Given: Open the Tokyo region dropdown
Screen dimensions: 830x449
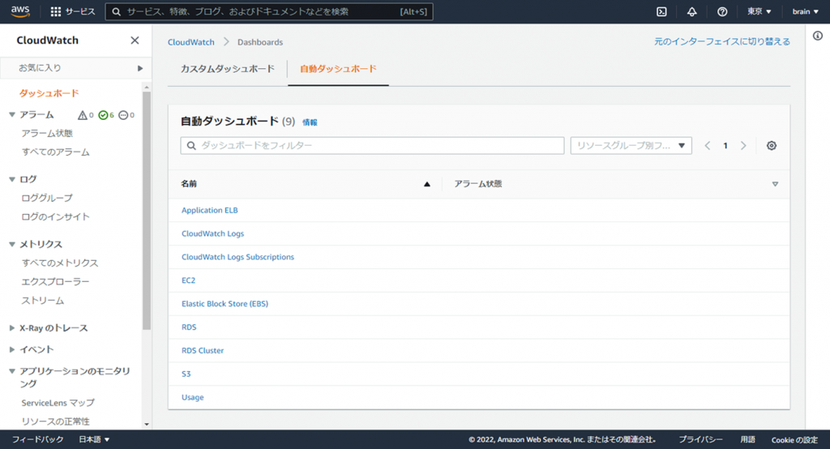Looking at the screenshot, I should 759,11.
